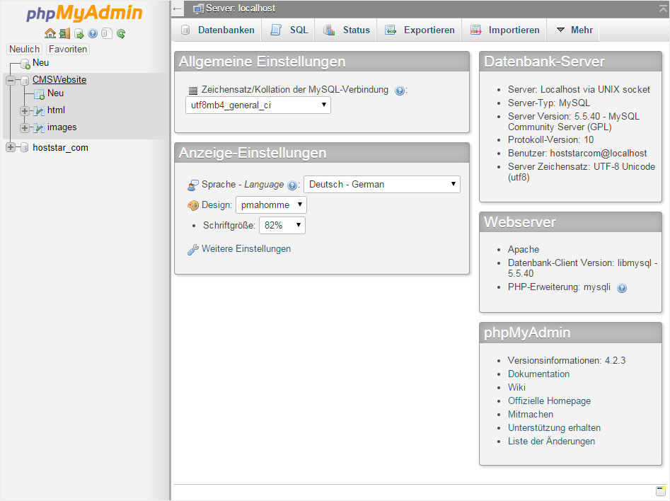Click the images table structure icon

tap(38, 128)
